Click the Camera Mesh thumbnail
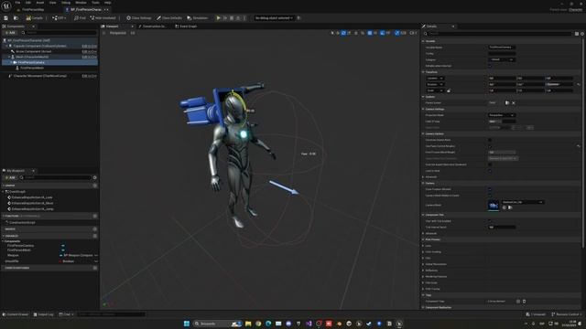The image size is (586, 329). [494, 205]
